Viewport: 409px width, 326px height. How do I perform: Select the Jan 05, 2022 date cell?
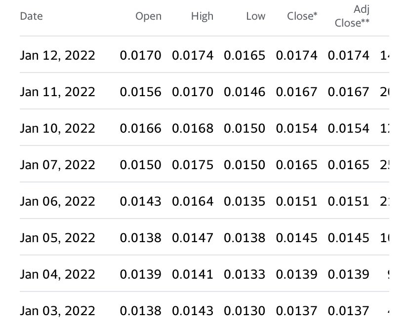point(58,238)
